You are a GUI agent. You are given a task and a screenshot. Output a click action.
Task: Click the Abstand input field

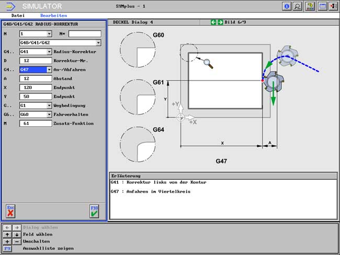pyautogui.click(x=35, y=78)
